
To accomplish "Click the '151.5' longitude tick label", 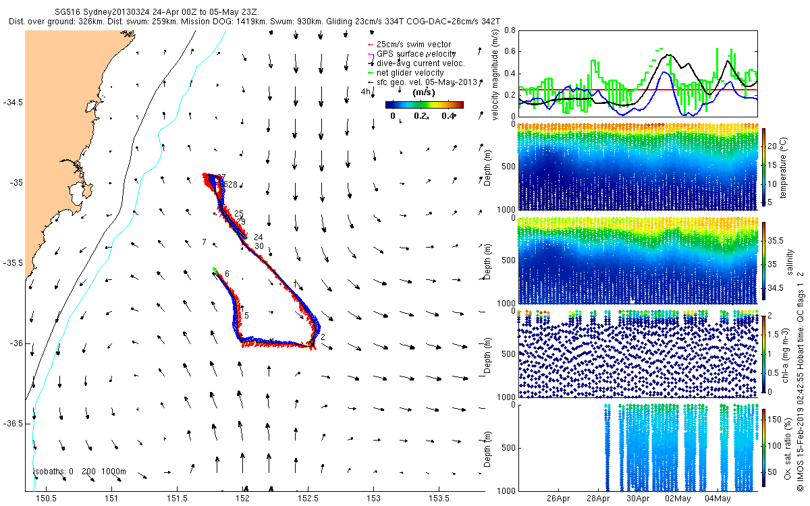I will [178, 499].
